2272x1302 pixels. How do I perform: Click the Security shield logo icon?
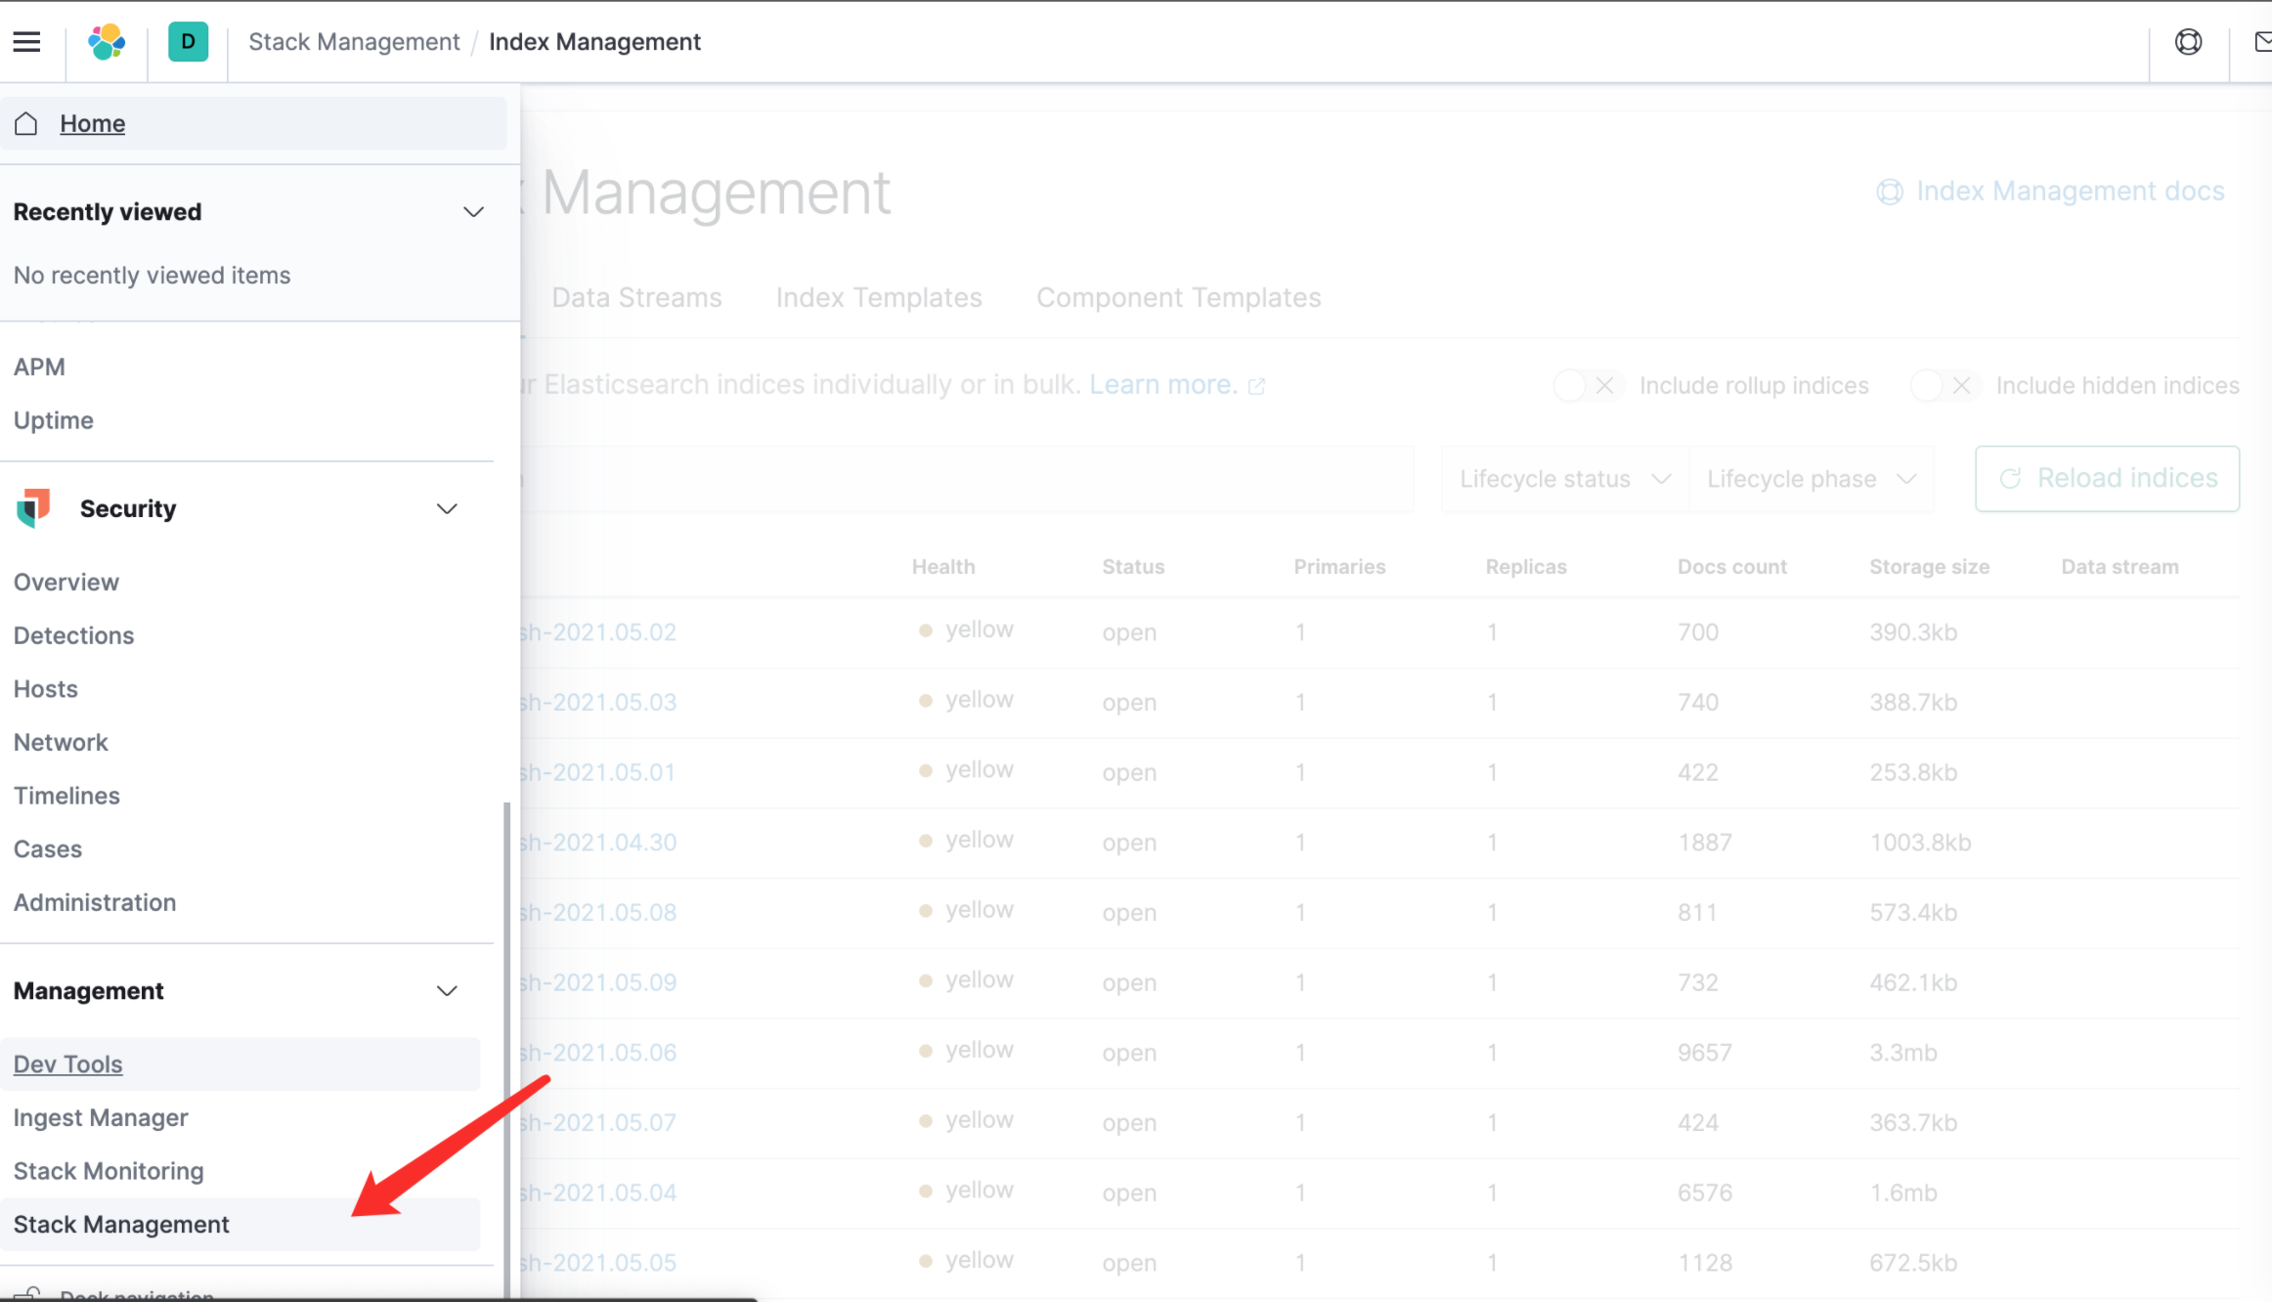(33, 508)
